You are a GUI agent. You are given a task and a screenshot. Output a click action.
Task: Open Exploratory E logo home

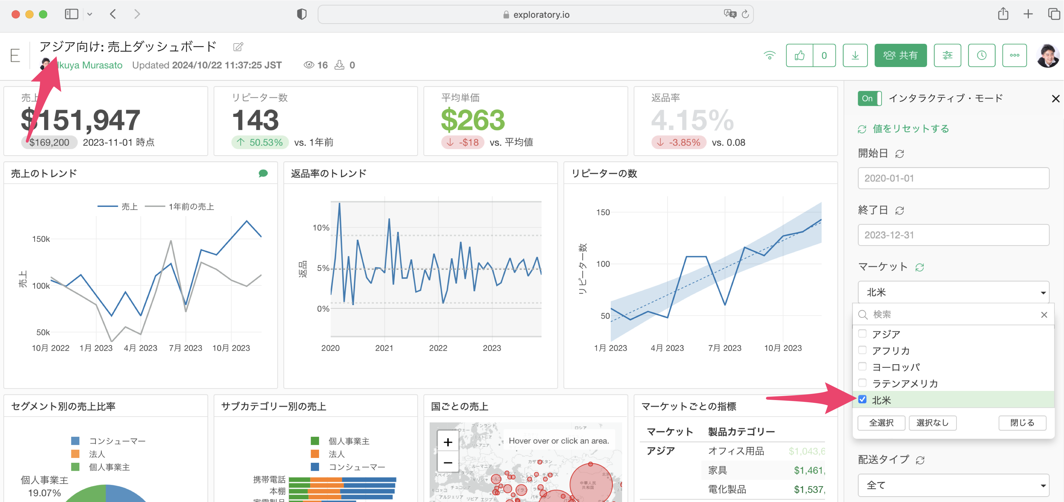pyautogui.click(x=15, y=55)
